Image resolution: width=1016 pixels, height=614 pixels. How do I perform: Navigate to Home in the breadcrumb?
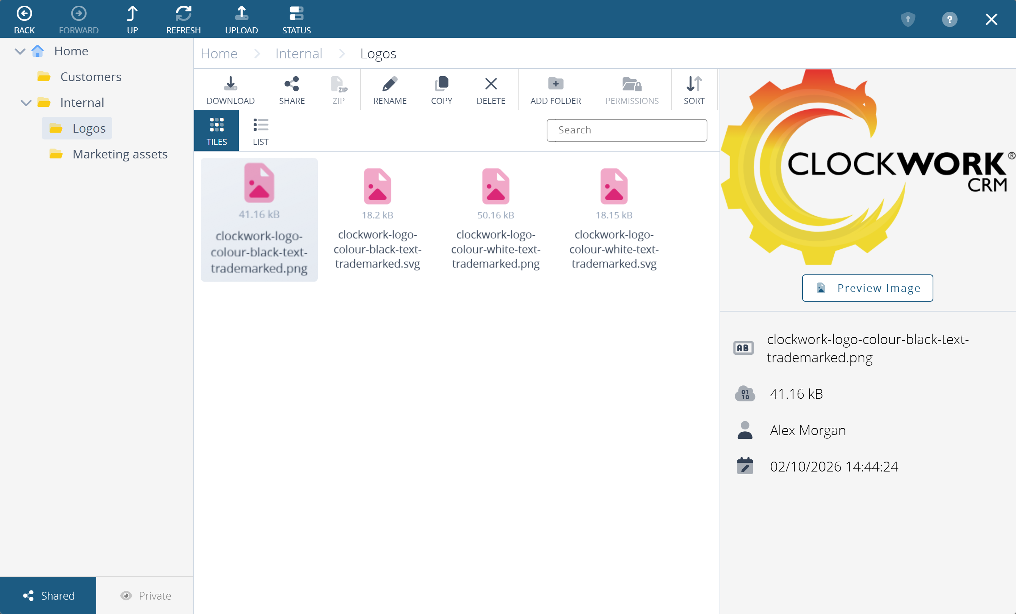click(219, 53)
